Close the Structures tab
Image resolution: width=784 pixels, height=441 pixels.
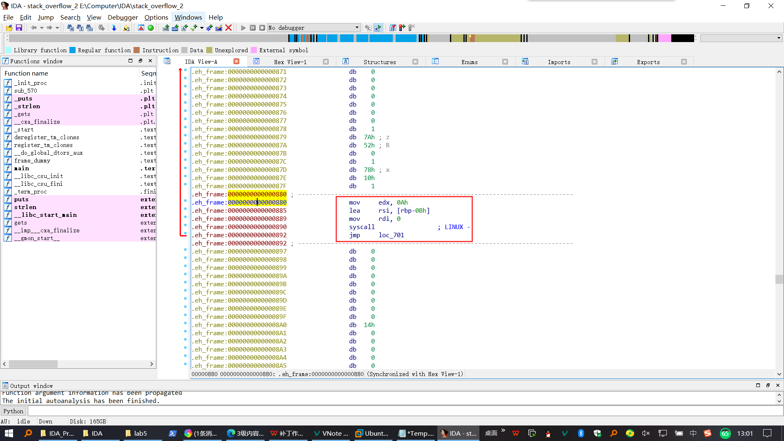point(415,62)
